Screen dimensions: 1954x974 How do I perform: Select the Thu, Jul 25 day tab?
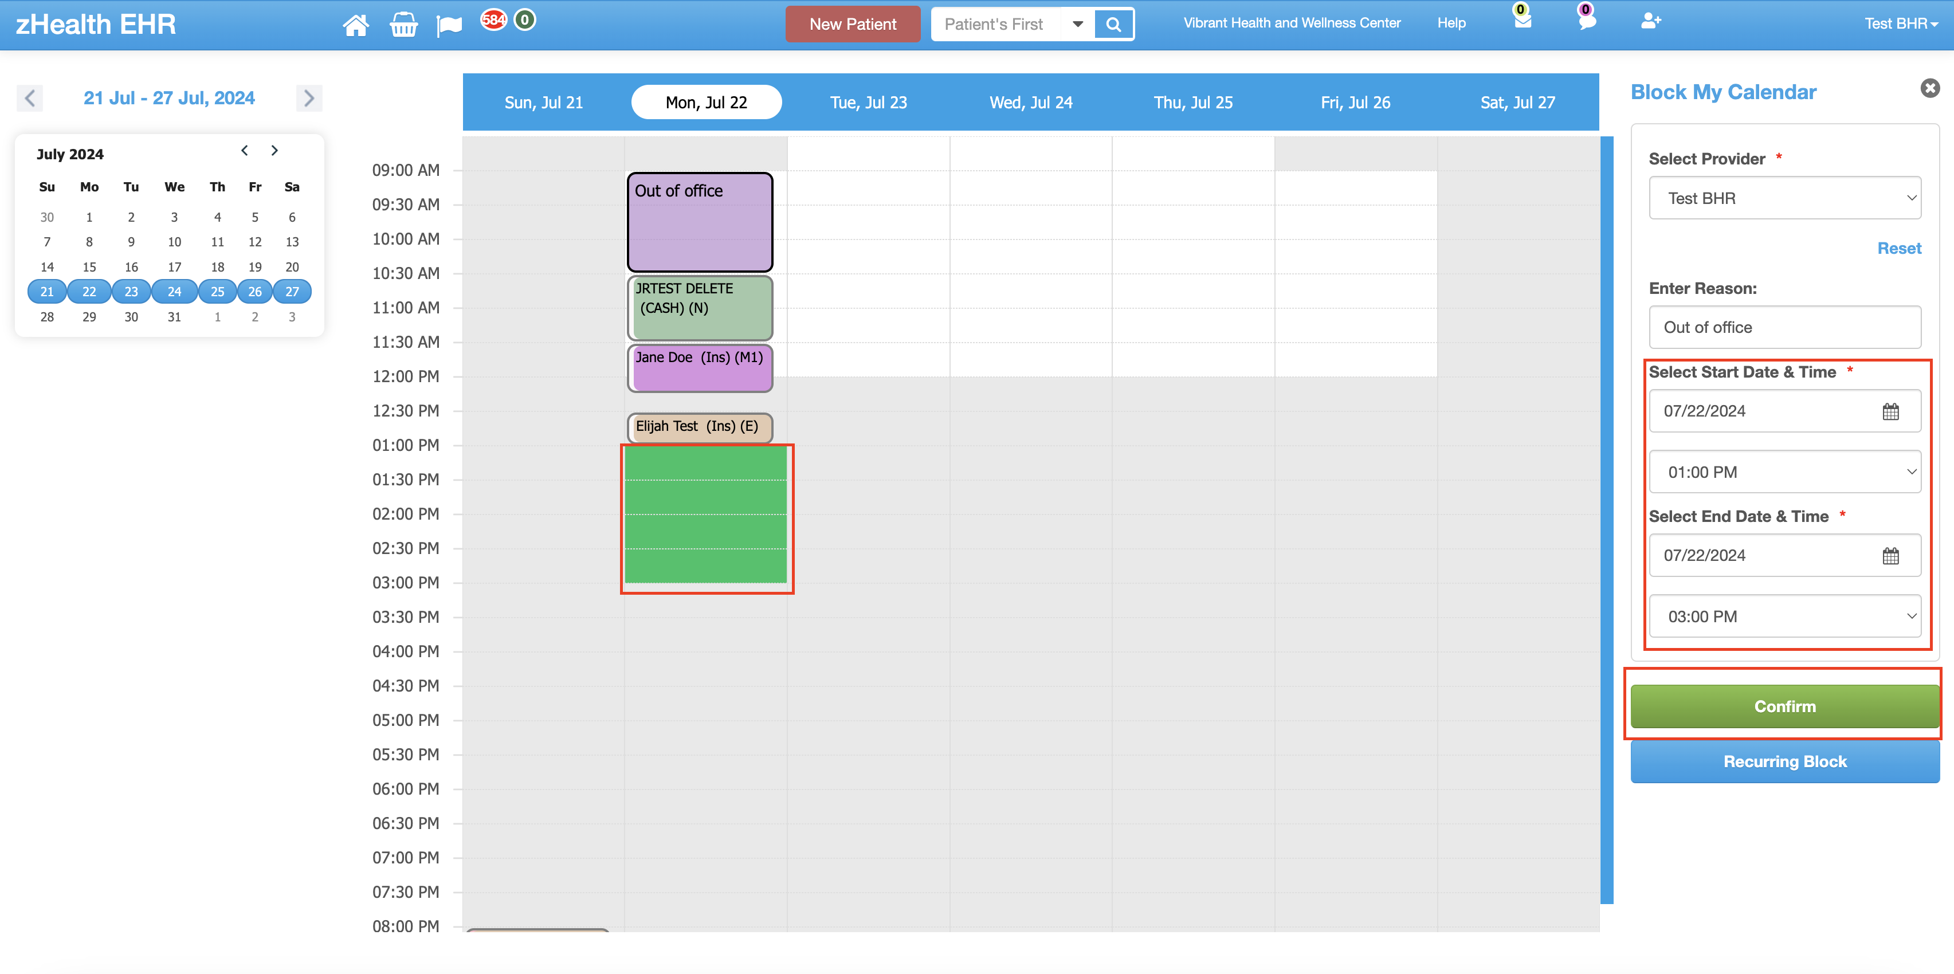tap(1193, 103)
